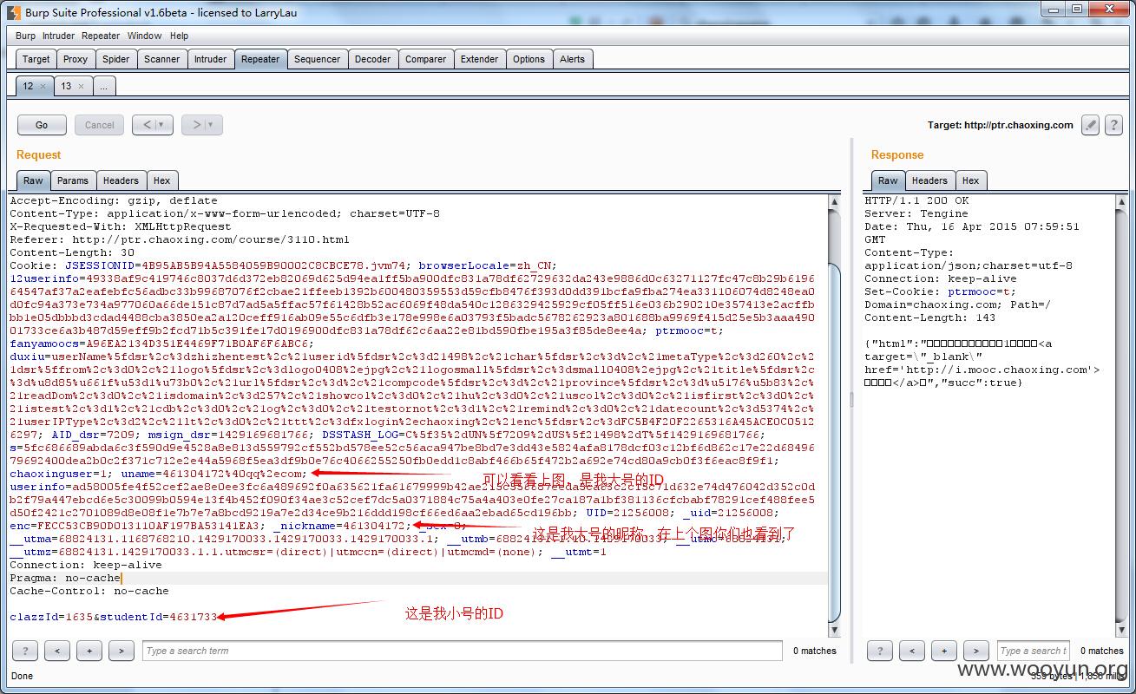The width and height of the screenshot is (1136, 694).
Task: Click the 'HTTP/1.1 200 OK' response line
Action: click(916, 200)
